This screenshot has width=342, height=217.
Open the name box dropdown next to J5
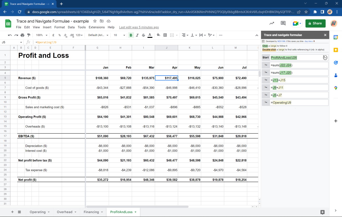21,42
